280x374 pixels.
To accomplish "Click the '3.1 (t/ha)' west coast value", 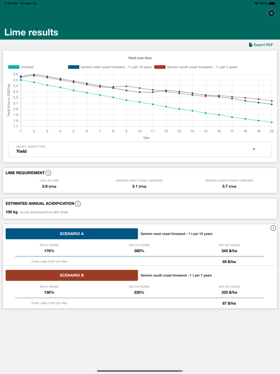I will coord(139,187).
